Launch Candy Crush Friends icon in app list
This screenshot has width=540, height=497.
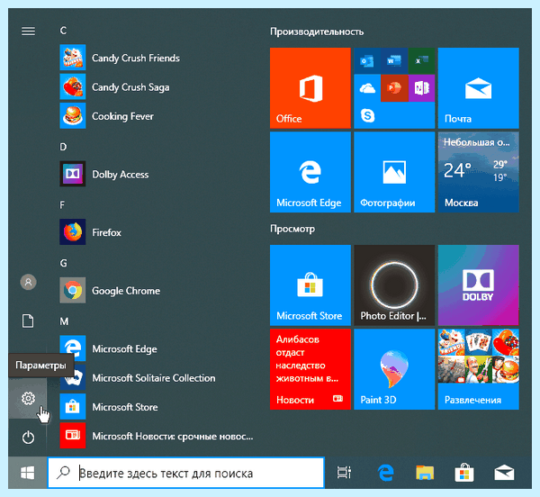(73, 58)
